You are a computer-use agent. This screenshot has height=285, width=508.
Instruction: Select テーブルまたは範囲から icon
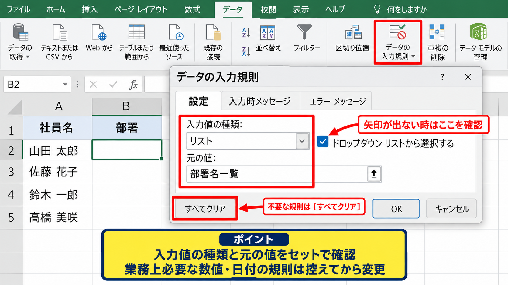pyautogui.click(x=136, y=32)
